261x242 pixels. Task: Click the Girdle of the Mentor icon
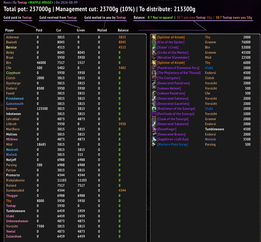click(154, 53)
